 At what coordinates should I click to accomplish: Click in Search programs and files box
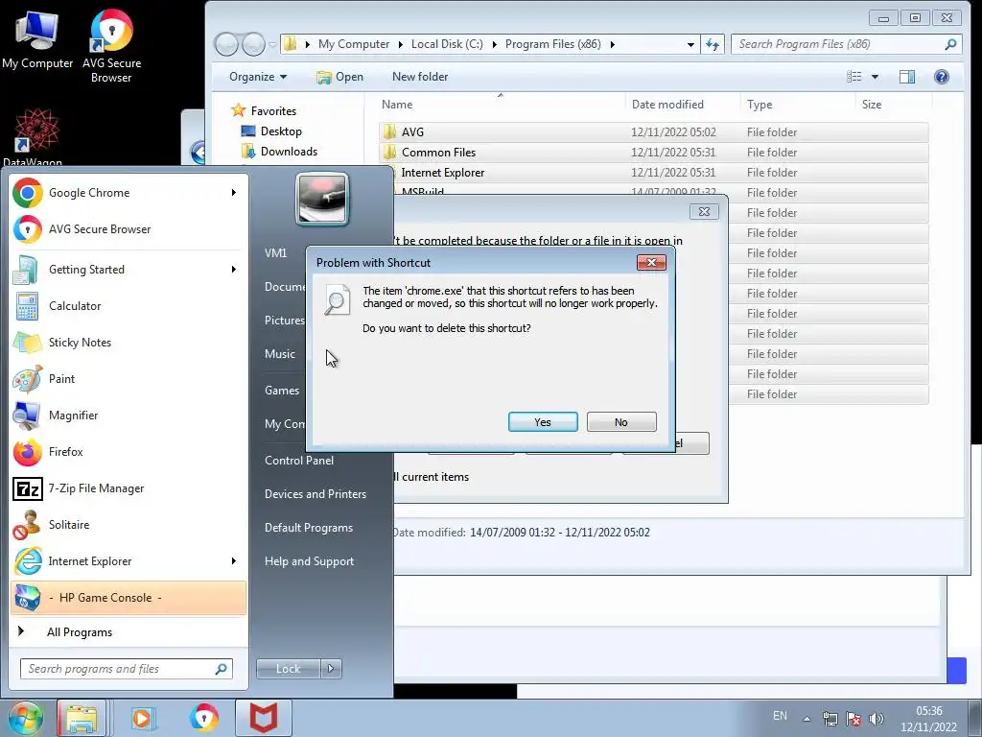[126, 669]
